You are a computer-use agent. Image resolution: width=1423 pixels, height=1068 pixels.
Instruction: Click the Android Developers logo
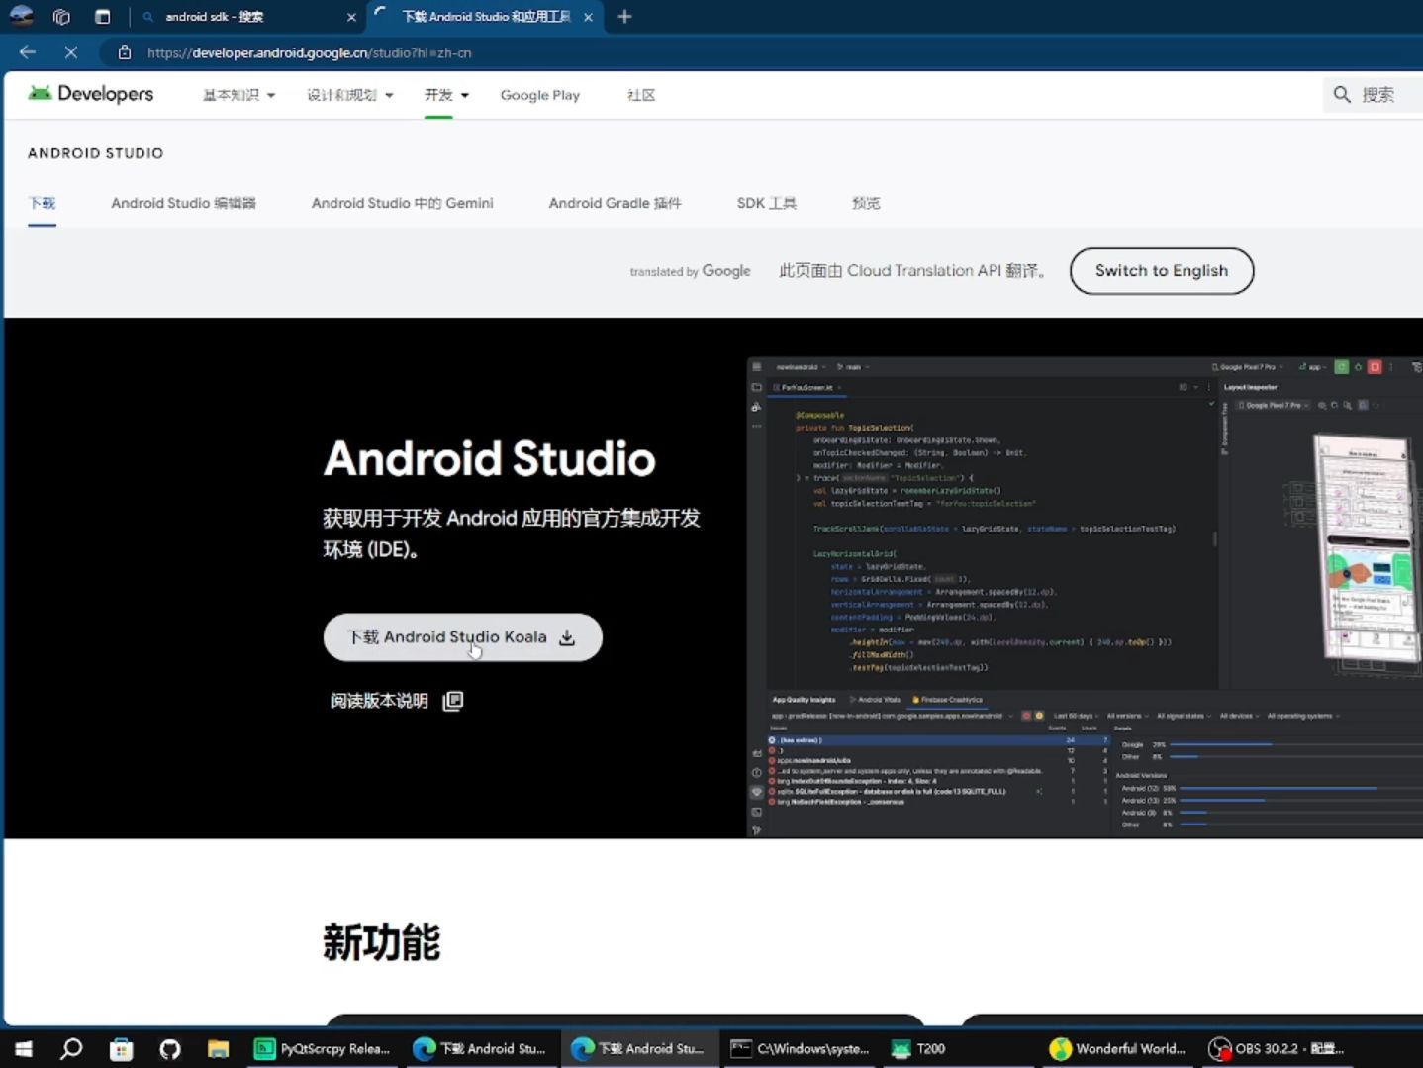91,94
